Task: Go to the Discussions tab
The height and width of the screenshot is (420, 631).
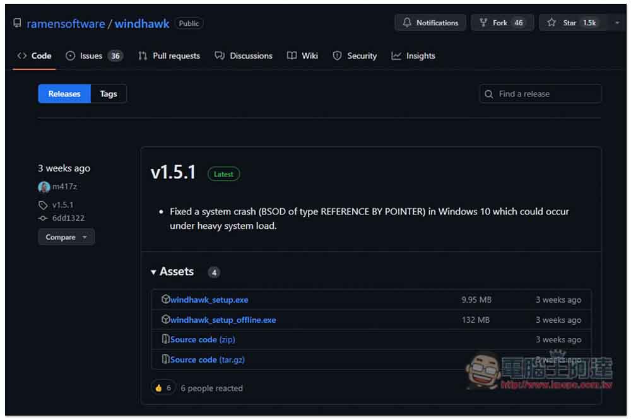Action: (244, 56)
